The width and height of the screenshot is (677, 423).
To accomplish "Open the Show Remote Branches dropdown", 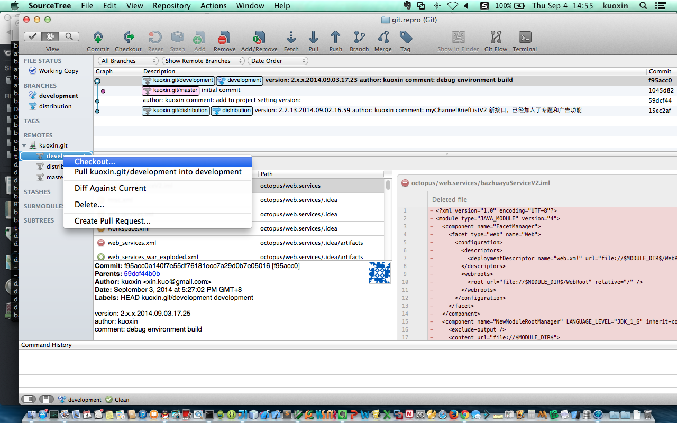I will pyautogui.click(x=203, y=61).
